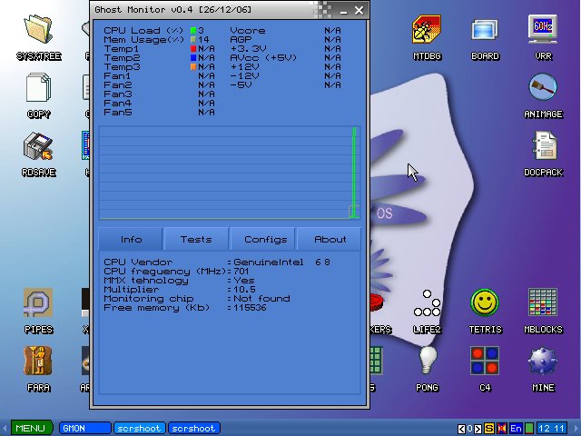This screenshot has height=436, width=581.
Task: Open the VRR refresh rate icon
Action: point(543,30)
